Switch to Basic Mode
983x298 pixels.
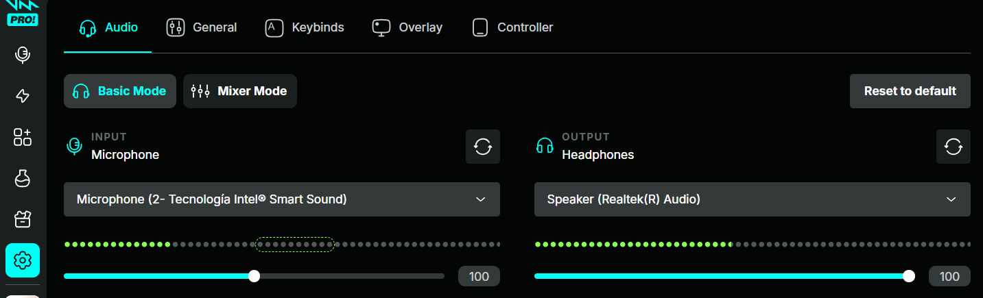(120, 91)
